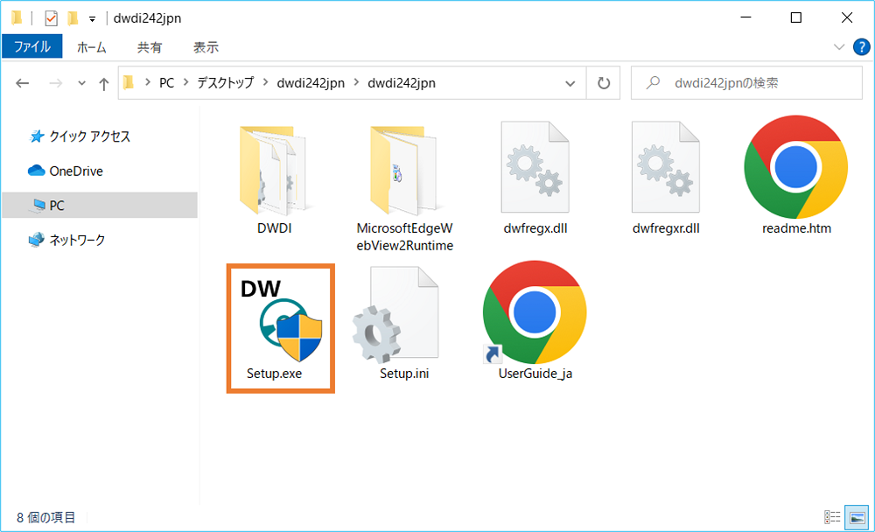Click the Properties icon in quick access toolbar

point(51,18)
